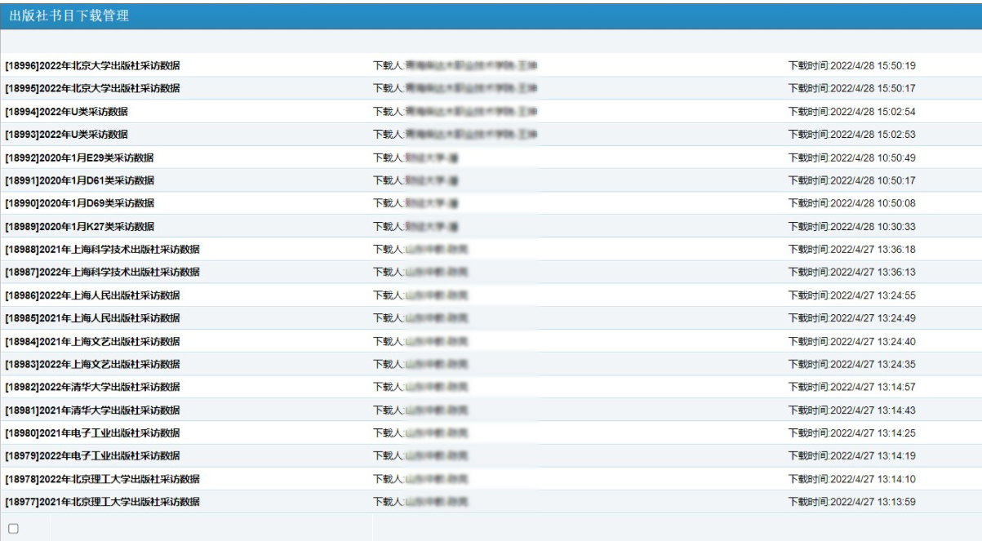The width and height of the screenshot is (982, 541).
Task: Open the 2020年1月K27类采访数据 record
Action: coord(79,226)
